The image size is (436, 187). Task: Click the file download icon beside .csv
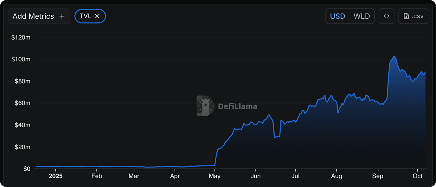click(406, 16)
